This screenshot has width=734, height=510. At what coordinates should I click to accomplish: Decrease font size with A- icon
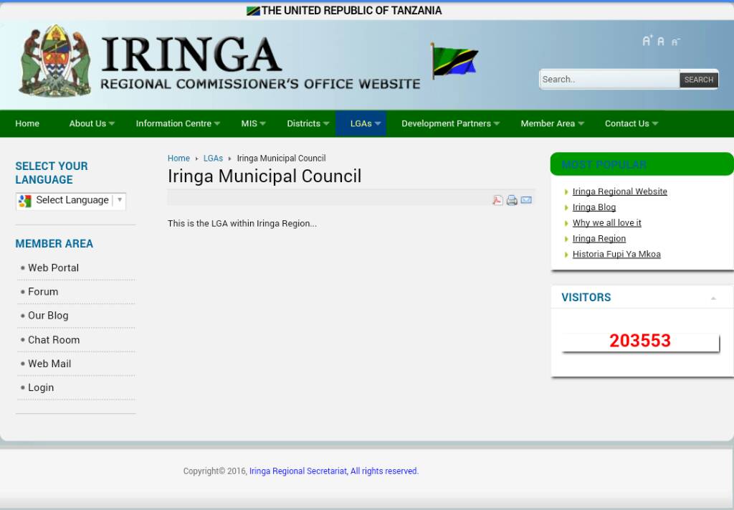point(675,42)
